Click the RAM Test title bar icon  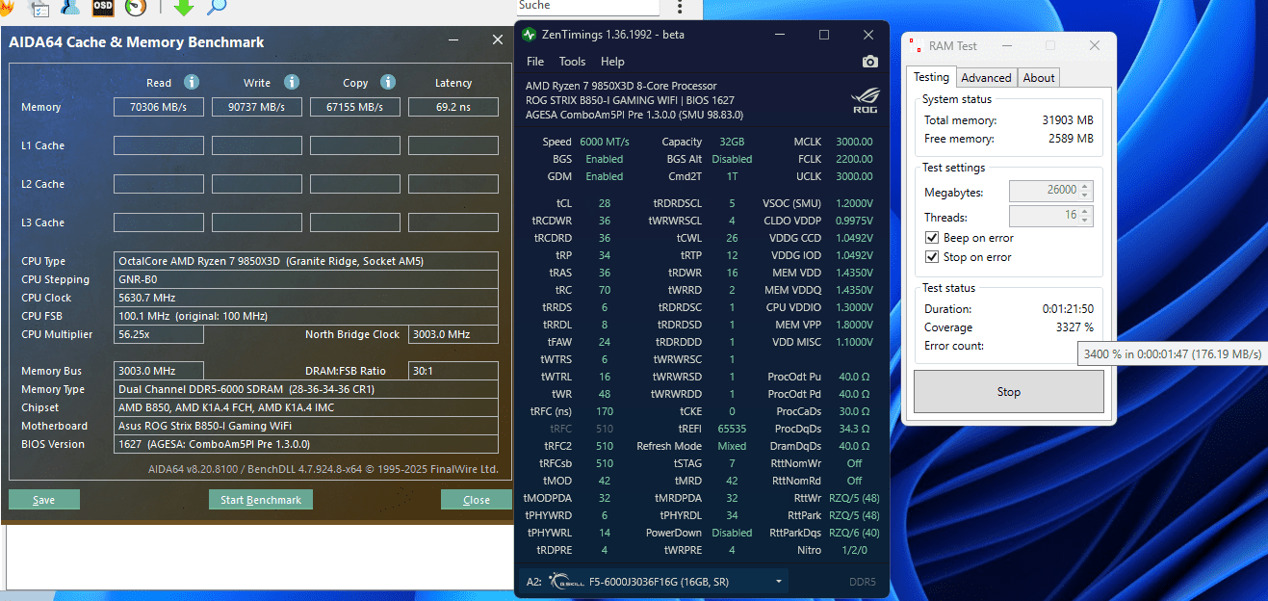[916, 46]
